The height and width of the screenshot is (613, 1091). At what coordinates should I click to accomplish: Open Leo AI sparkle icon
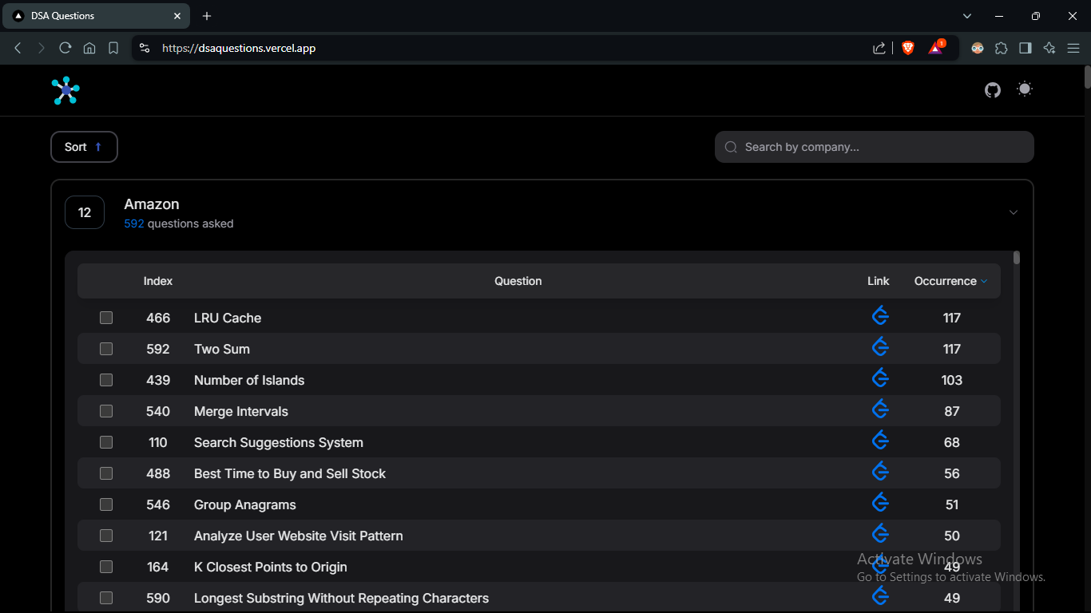1049,48
